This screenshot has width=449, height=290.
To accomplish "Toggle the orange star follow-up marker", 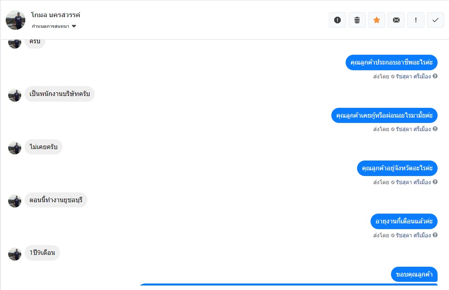I will (x=377, y=20).
